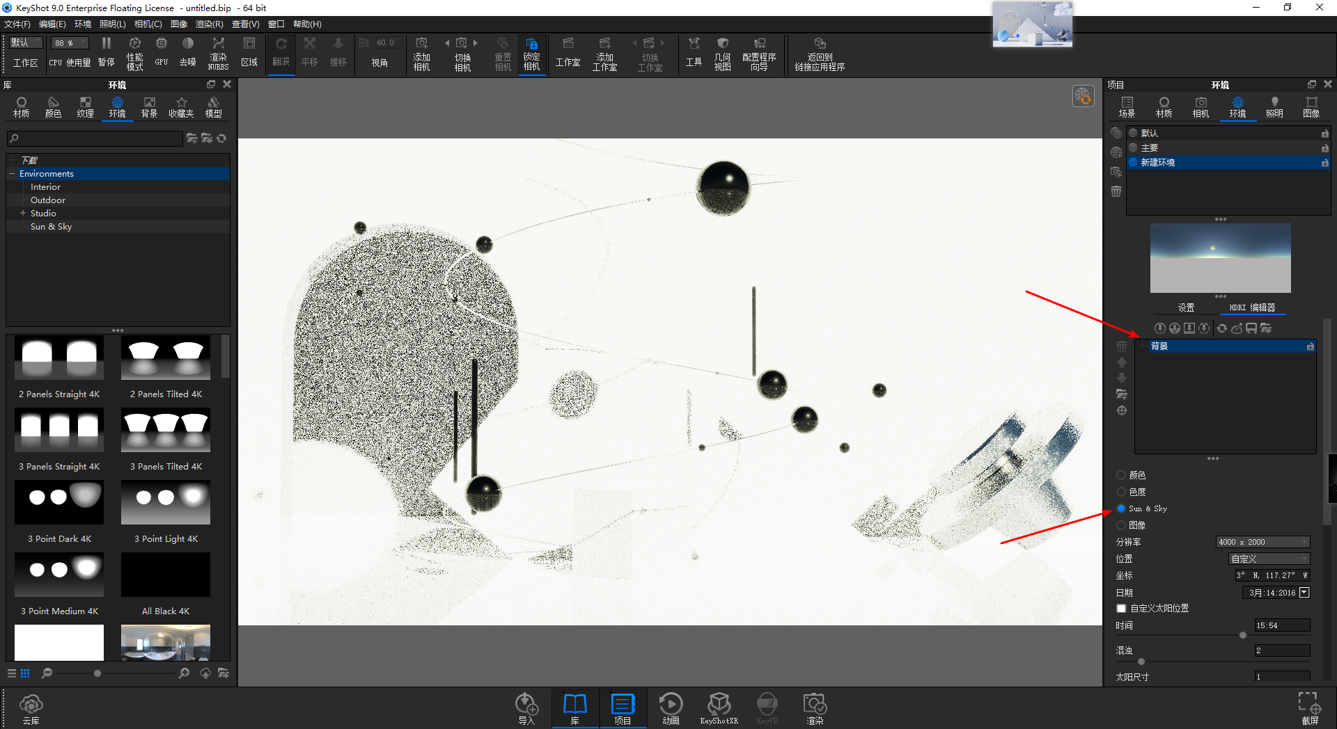Click the 项目 project panel toggle
Viewport: 1337px width, 729px height.
click(623, 708)
